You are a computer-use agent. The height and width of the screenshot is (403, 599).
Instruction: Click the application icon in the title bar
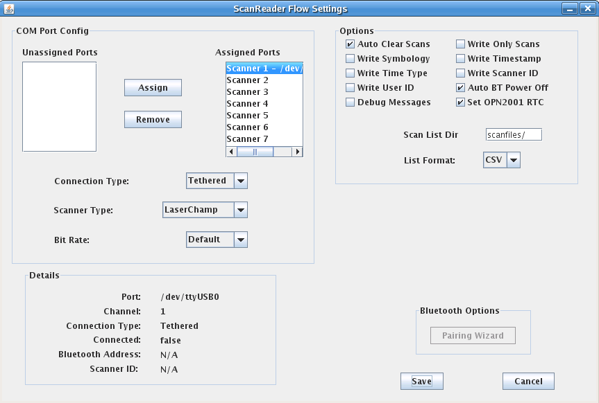pos(8,8)
